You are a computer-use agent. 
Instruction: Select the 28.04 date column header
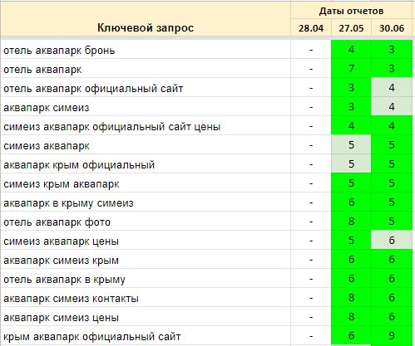point(311,28)
